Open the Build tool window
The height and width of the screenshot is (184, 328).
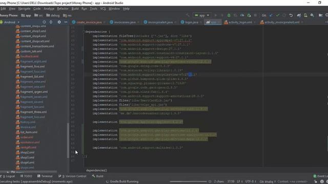98,176
